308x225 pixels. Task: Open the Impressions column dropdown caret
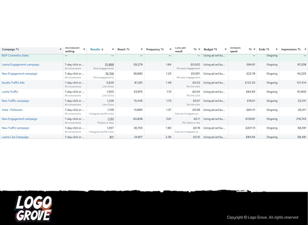[306, 49]
